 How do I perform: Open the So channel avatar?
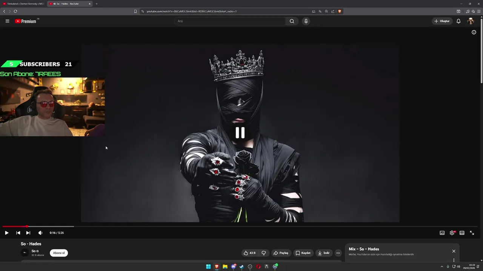click(25, 253)
